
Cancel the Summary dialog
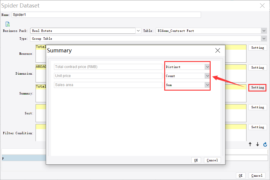click(212, 160)
